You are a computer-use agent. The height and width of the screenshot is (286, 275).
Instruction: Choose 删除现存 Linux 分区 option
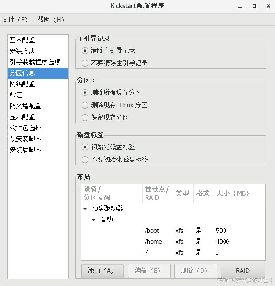pos(85,105)
